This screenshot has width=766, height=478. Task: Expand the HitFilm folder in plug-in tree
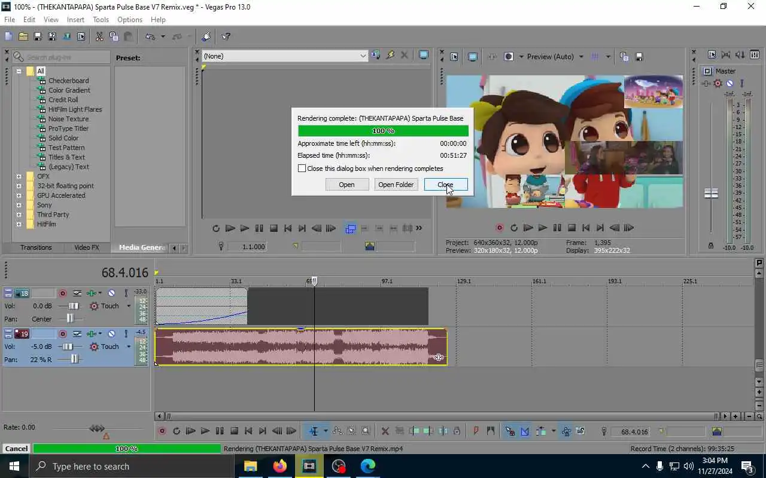tap(19, 224)
